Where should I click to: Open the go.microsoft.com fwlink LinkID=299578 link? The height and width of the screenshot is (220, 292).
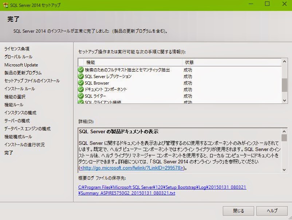click(131, 168)
